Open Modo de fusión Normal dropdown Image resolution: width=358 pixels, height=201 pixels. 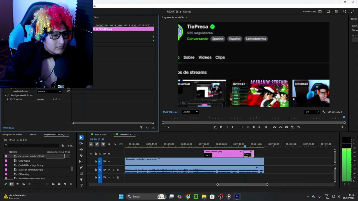point(49,92)
